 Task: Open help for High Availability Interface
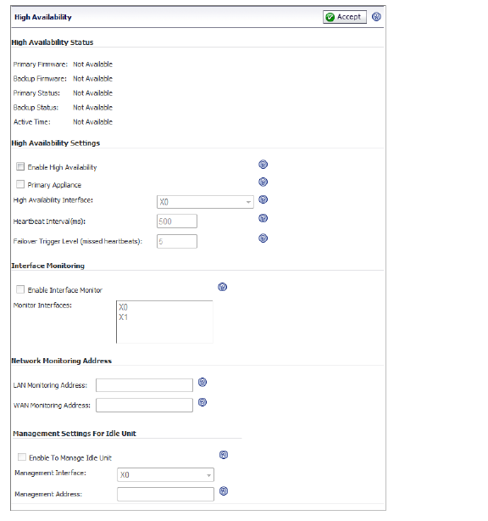click(x=263, y=199)
